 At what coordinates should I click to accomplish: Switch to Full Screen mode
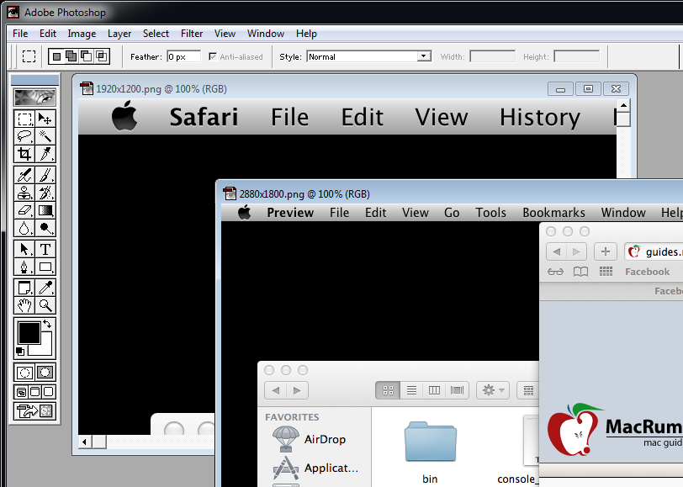49,392
